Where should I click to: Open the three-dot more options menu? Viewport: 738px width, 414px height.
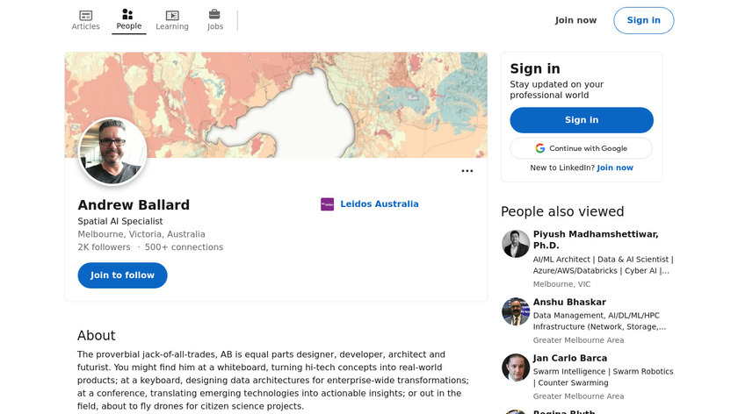[x=467, y=171]
